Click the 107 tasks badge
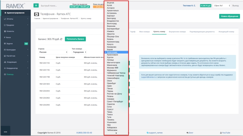The image size is (243, 136). (x=26, y=44)
